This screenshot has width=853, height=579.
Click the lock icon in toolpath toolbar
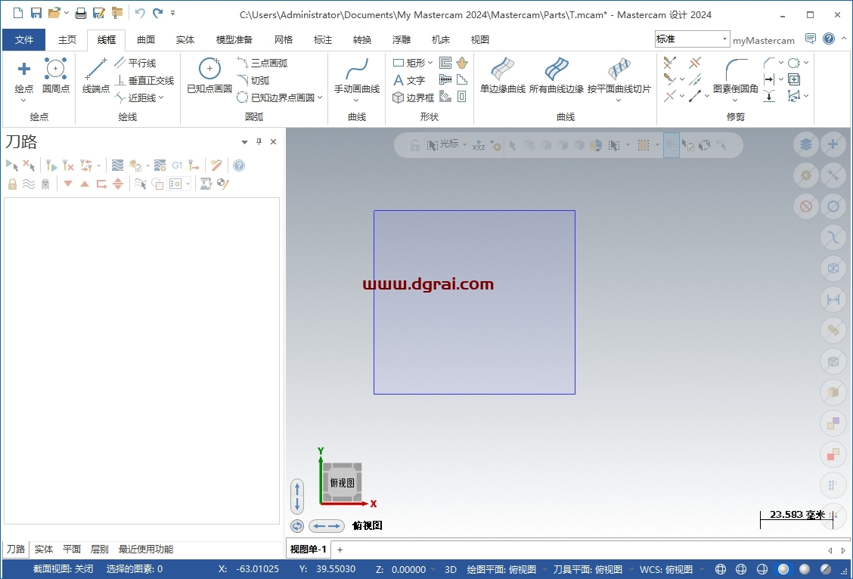(x=13, y=184)
